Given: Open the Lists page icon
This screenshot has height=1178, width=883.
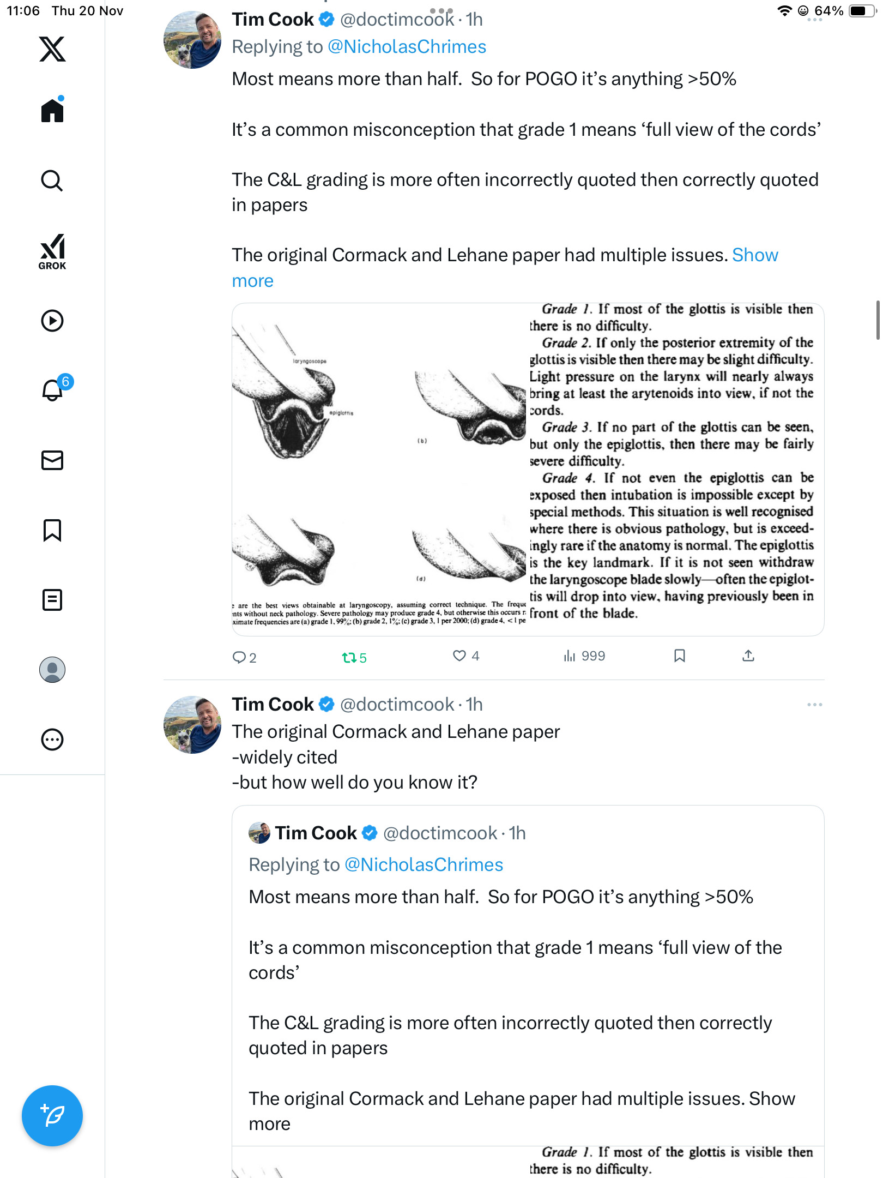Looking at the screenshot, I should click(x=52, y=600).
